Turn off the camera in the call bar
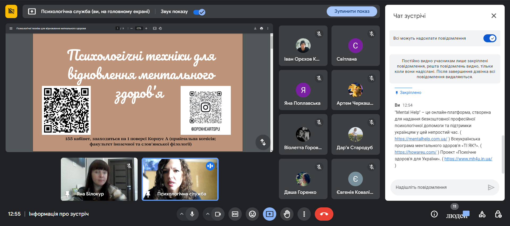This screenshot has height=226, width=510. (218, 214)
